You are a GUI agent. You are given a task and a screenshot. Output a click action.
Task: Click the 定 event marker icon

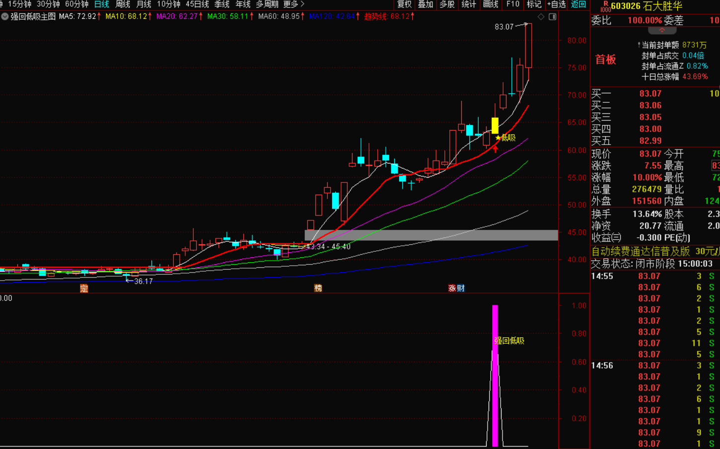[x=84, y=288]
